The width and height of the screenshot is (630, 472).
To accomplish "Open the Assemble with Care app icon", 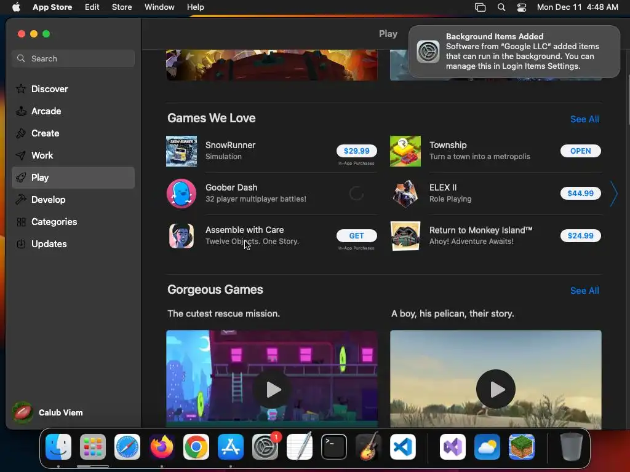I will click(x=181, y=236).
